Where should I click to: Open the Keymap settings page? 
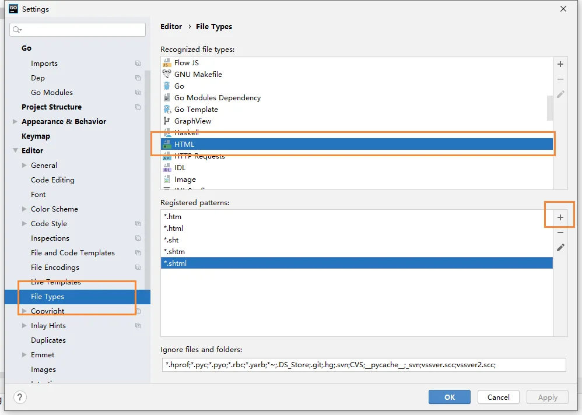[x=36, y=136]
